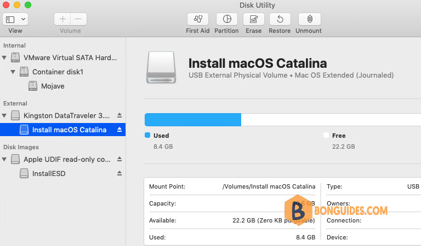The image size is (421, 246).
Task: Select the Restore toolbar icon
Action: pyautogui.click(x=280, y=19)
